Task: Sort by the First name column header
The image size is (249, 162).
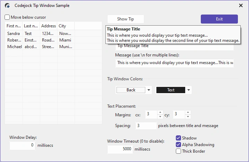Action: [14, 26]
